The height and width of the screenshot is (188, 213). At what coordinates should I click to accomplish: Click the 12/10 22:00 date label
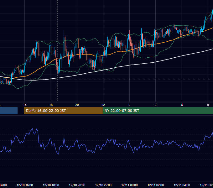[103, 185]
